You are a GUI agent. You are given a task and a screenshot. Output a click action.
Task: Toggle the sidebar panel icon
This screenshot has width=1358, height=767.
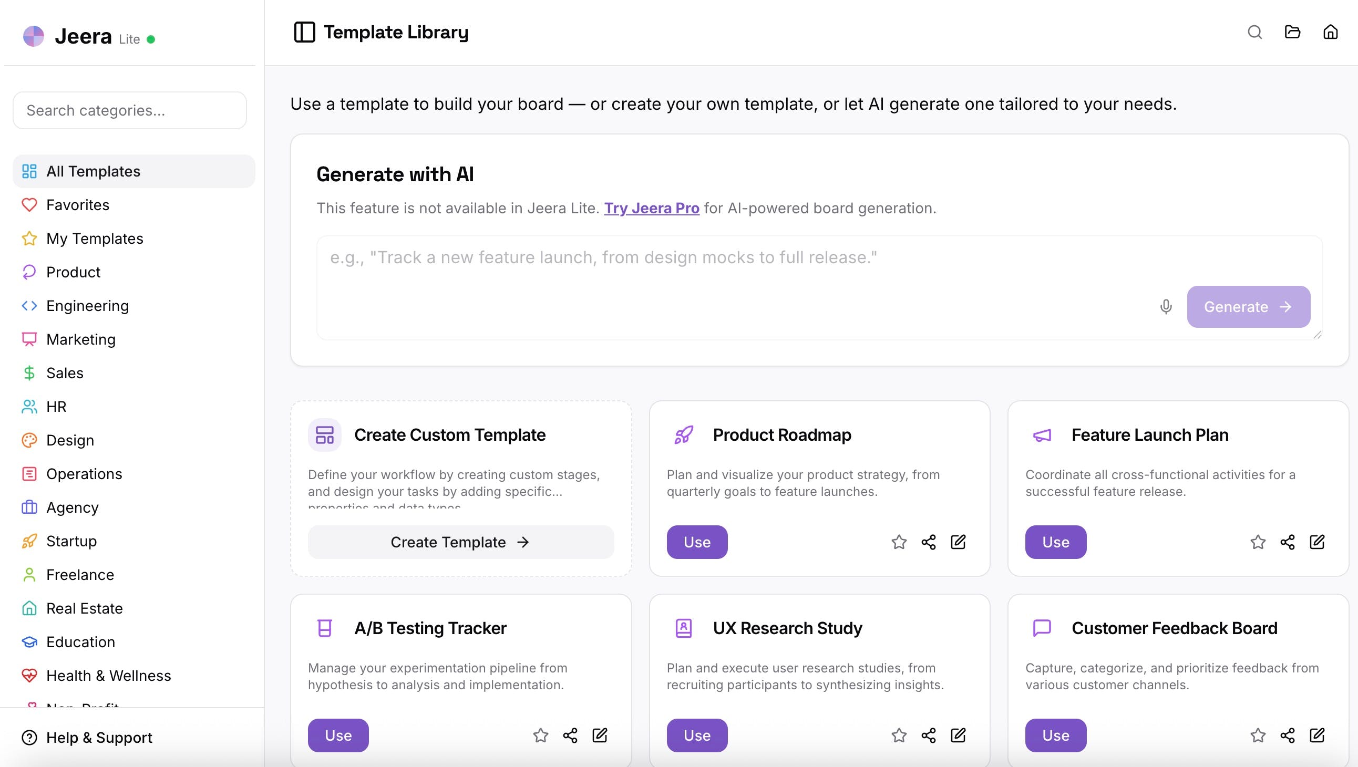pyautogui.click(x=304, y=32)
